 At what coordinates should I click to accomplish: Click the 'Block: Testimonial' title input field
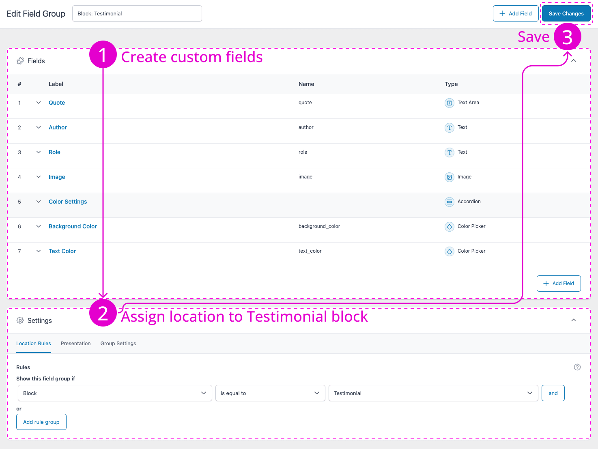[x=137, y=13]
